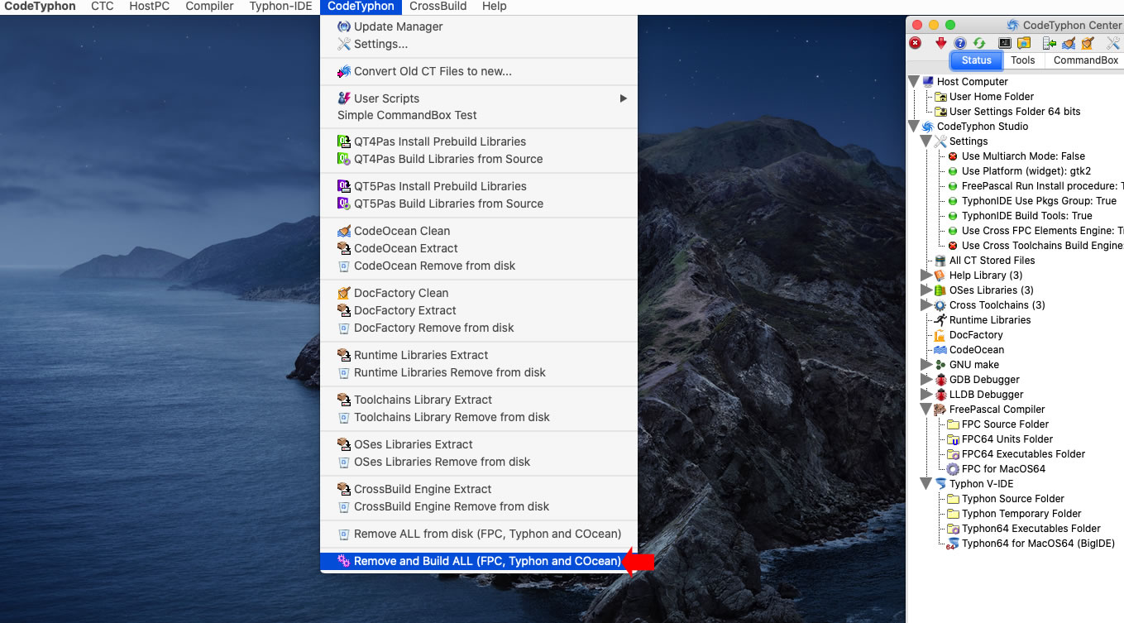This screenshot has height=623, width=1124.
Task: Click the Runtime Libraries runner icon in tree
Action: [x=940, y=320]
